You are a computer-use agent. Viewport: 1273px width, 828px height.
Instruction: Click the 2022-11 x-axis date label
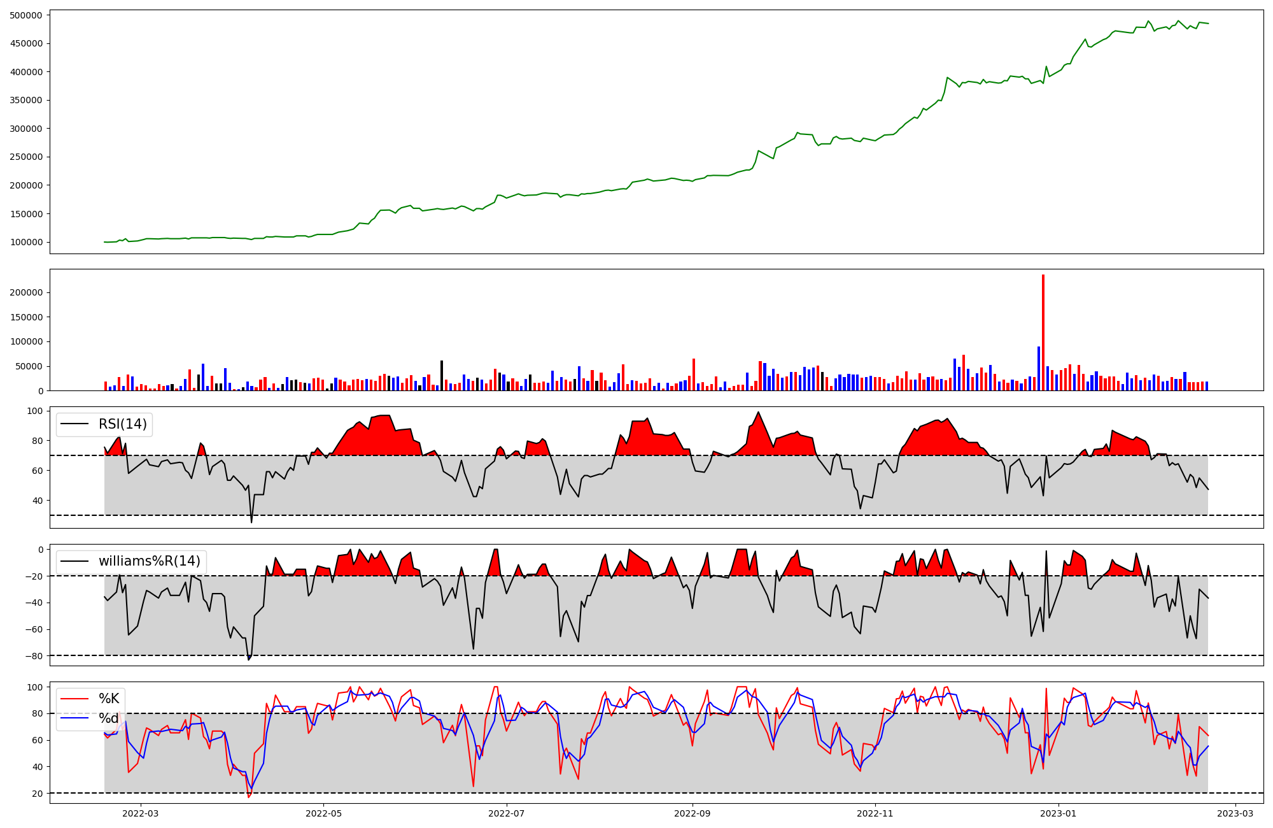pyautogui.click(x=875, y=813)
